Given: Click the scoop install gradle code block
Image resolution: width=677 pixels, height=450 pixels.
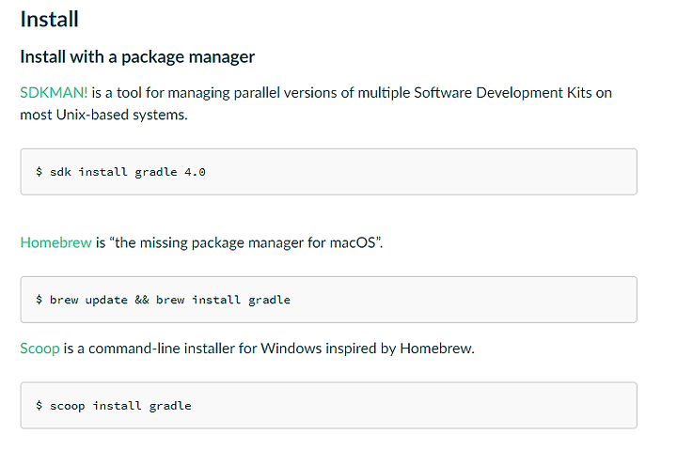Looking at the screenshot, I should (328, 405).
